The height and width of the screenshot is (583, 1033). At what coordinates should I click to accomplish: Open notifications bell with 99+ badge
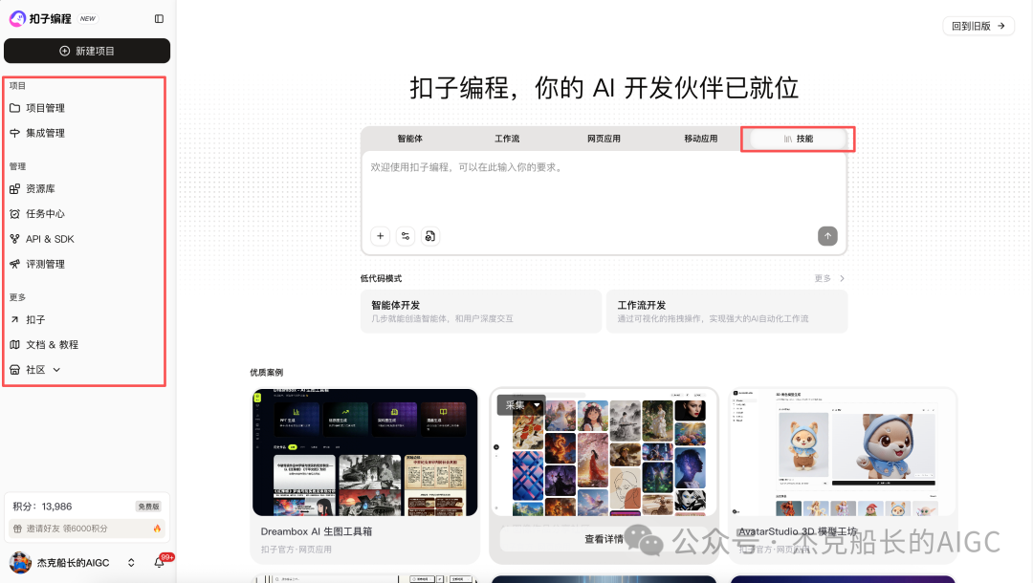(160, 562)
